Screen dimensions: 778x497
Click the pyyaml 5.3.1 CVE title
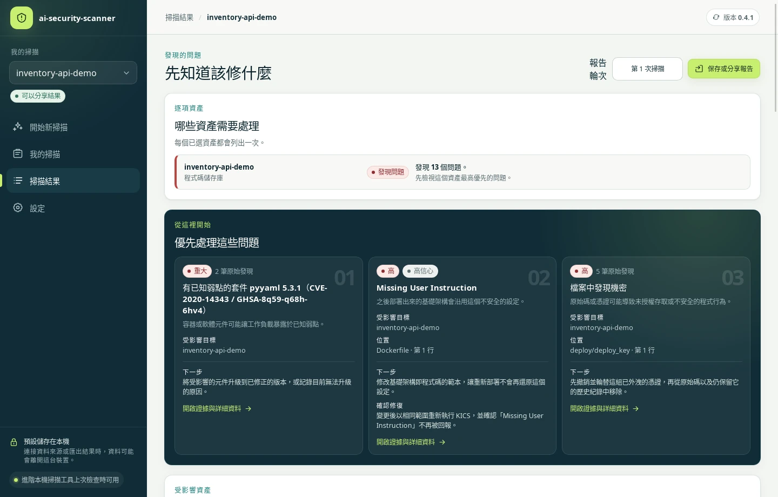click(x=255, y=299)
